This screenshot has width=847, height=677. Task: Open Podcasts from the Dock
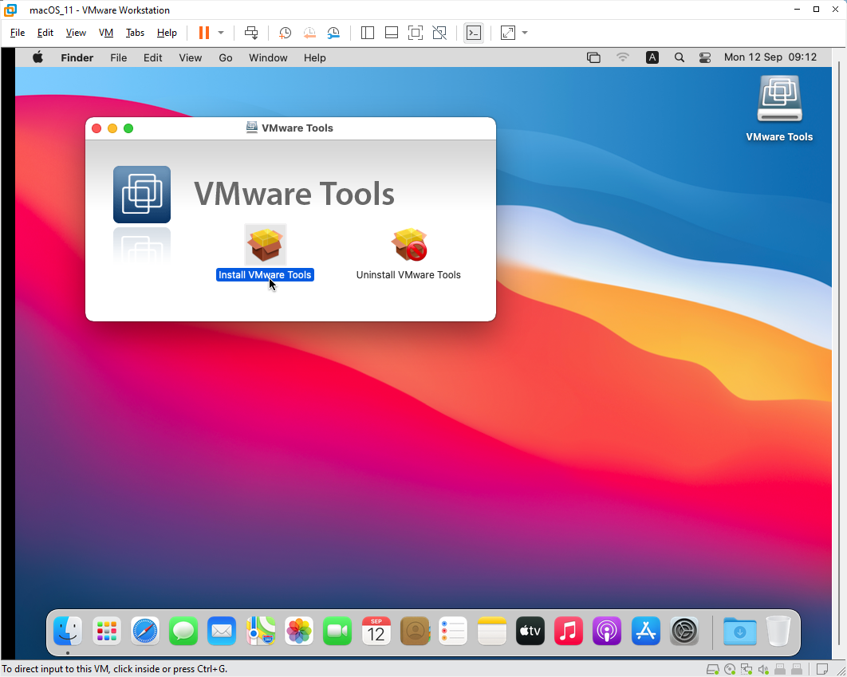pos(607,631)
